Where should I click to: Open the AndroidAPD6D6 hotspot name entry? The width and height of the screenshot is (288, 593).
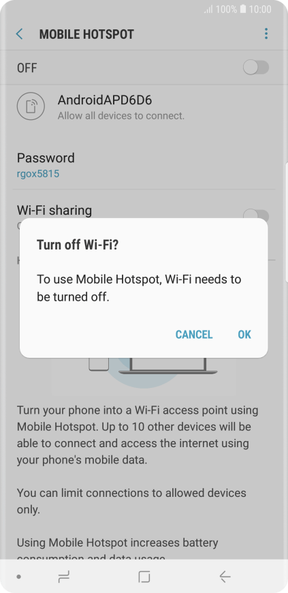[144, 106]
